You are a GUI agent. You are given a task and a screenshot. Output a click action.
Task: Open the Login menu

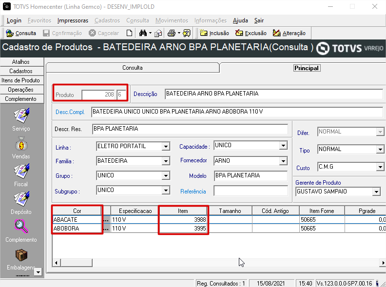(x=14, y=20)
